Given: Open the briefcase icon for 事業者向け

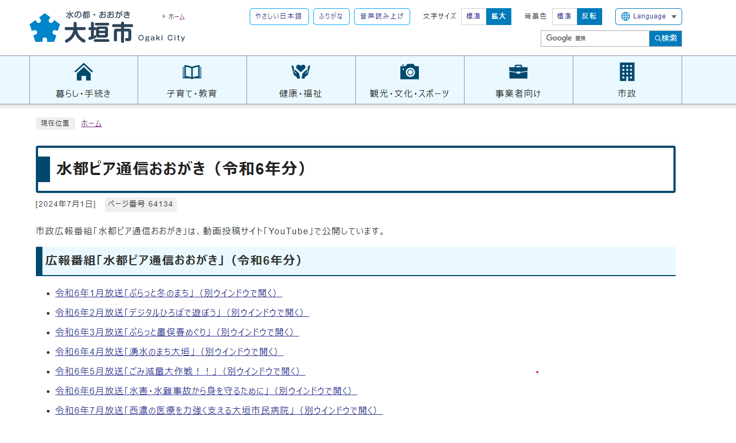Looking at the screenshot, I should point(518,72).
